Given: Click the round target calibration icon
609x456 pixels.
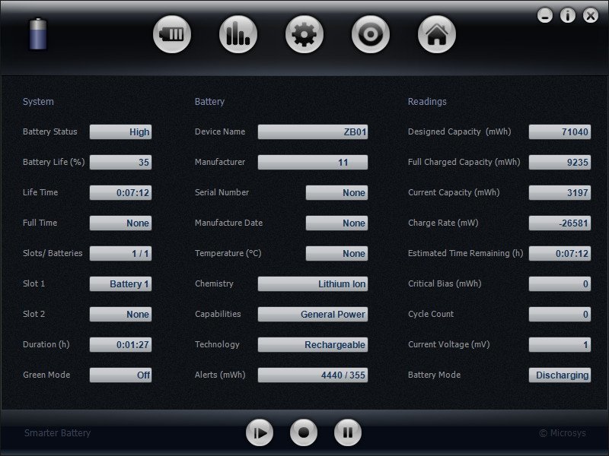Looking at the screenshot, I should pyautogui.click(x=371, y=34).
